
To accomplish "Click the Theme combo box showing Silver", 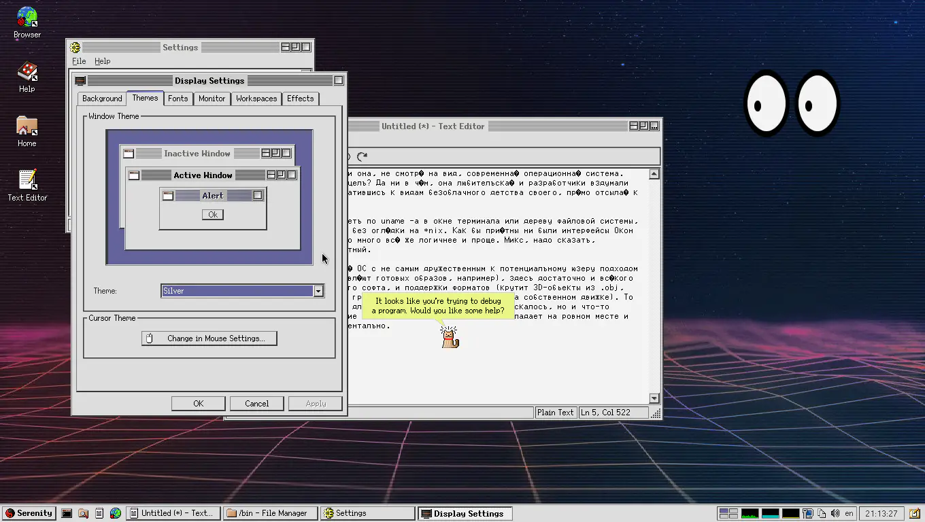I will pos(242,291).
